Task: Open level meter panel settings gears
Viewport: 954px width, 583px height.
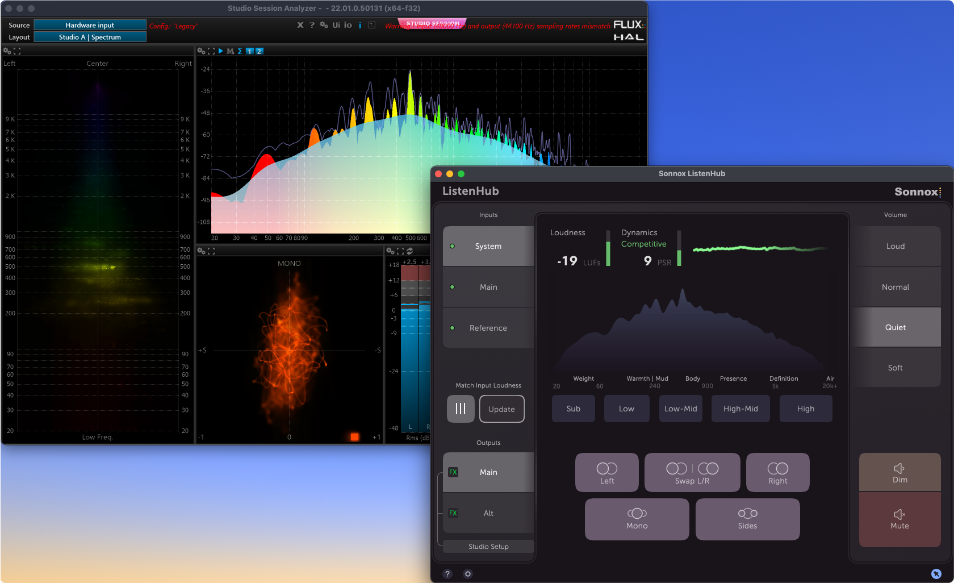Action: tap(390, 251)
